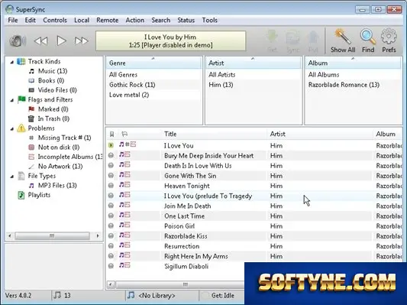Open the Remote menu
The height and width of the screenshot is (305, 407).
pos(107,21)
